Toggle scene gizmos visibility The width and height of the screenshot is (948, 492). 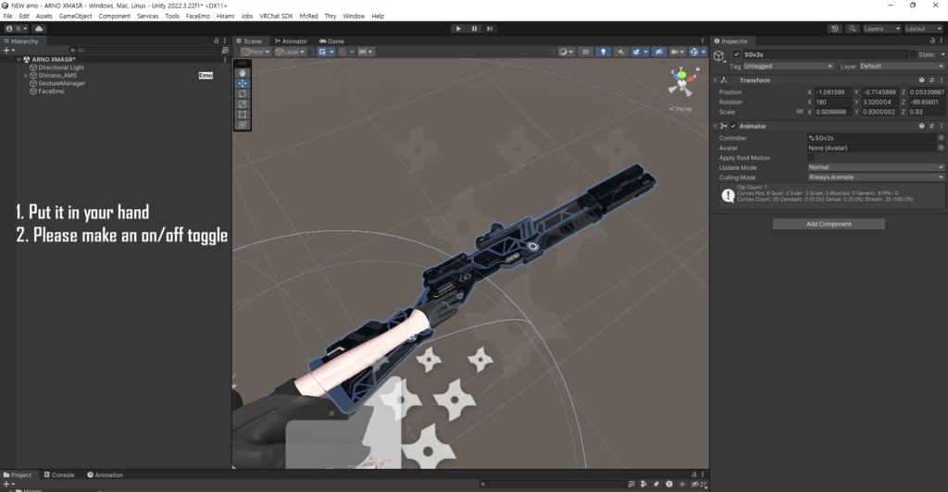click(x=694, y=52)
